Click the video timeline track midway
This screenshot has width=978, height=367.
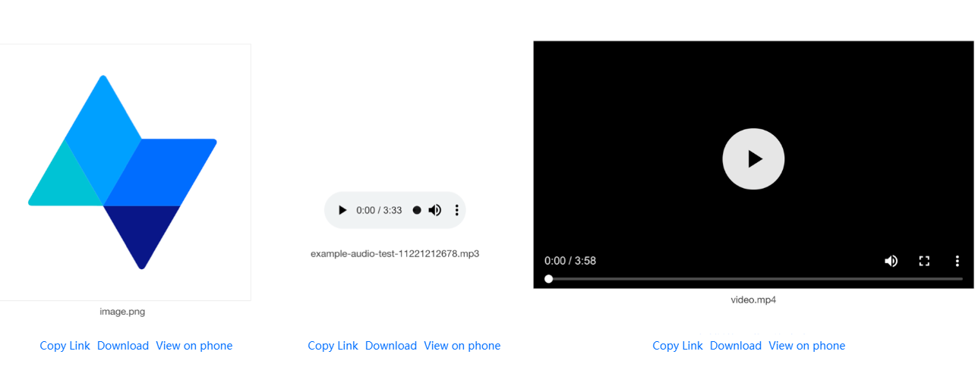tap(753, 279)
